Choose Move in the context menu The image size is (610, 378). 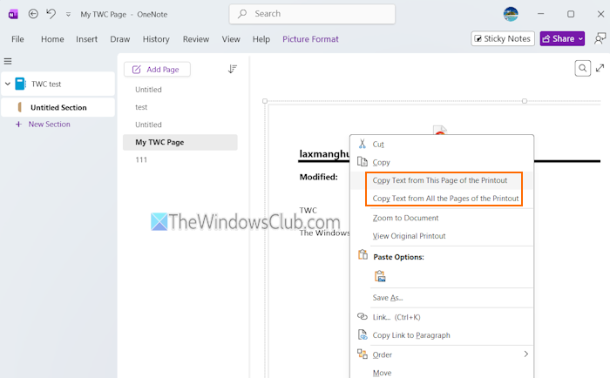(x=442, y=373)
